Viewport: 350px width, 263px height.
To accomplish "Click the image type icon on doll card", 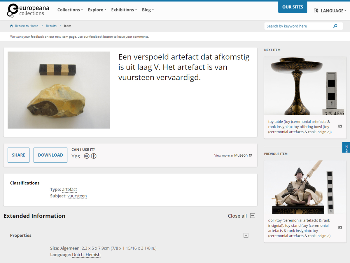I will click(x=340, y=227).
